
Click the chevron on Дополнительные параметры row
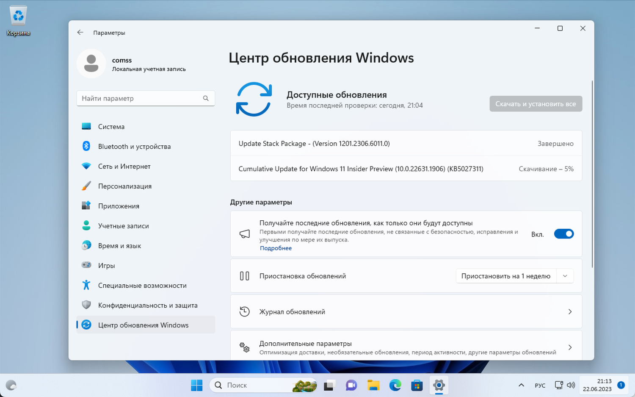pyautogui.click(x=570, y=347)
